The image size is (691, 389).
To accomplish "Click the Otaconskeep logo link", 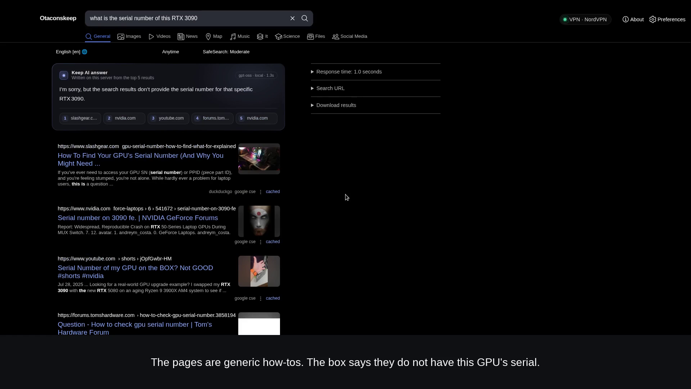I will tap(58, 18).
